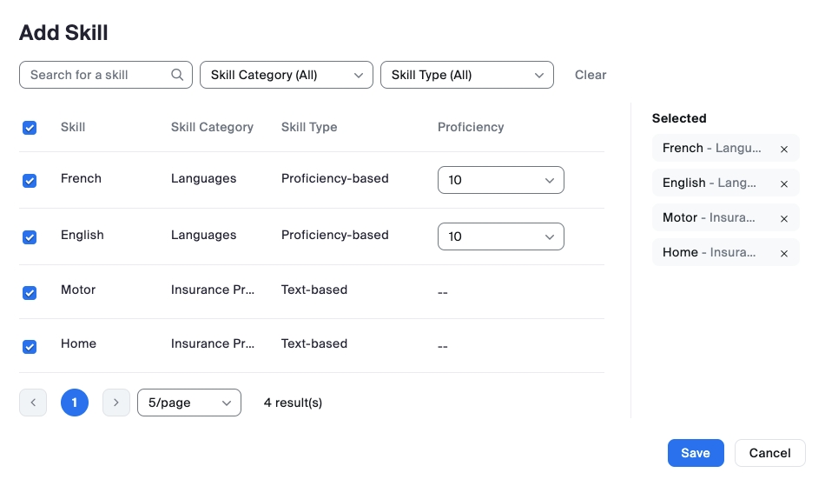Screen dimensions: 825x486
Task: Remove English from the Selected list
Action: (784, 183)
